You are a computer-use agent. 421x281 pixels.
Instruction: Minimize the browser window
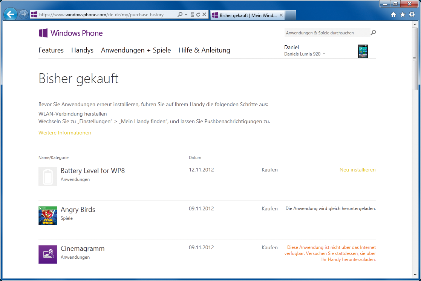[x=385, y=4]
